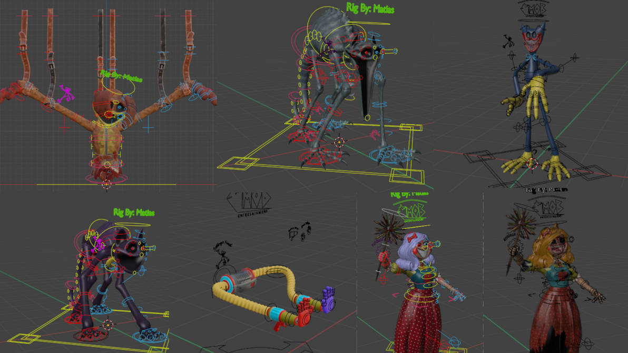Click the "Rig By: Matias" label over the orange creature
Viewport: 628px width, 353px height.
(121, 75)
